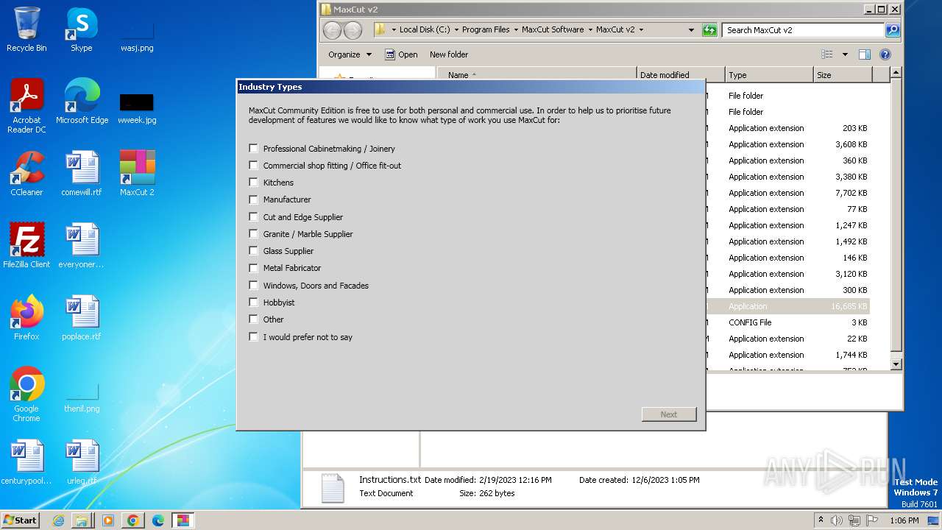Screen dimensions: 942x530
Task: Click the taskbar clock 1:06 PM
Action: (x=904, y=520)
